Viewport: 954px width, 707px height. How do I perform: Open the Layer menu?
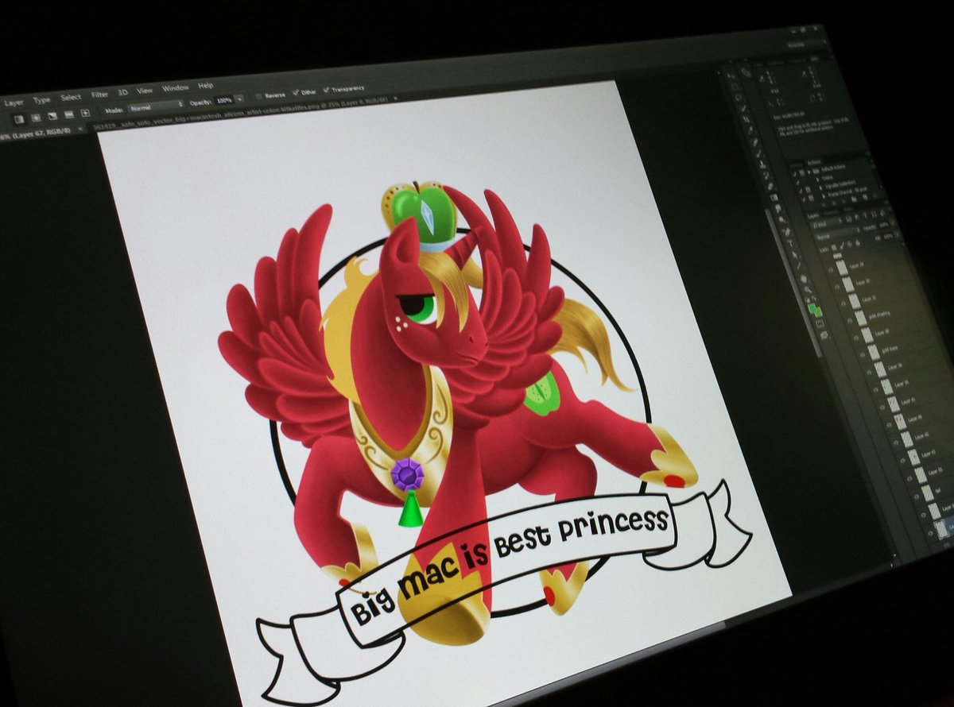point(14,103)
